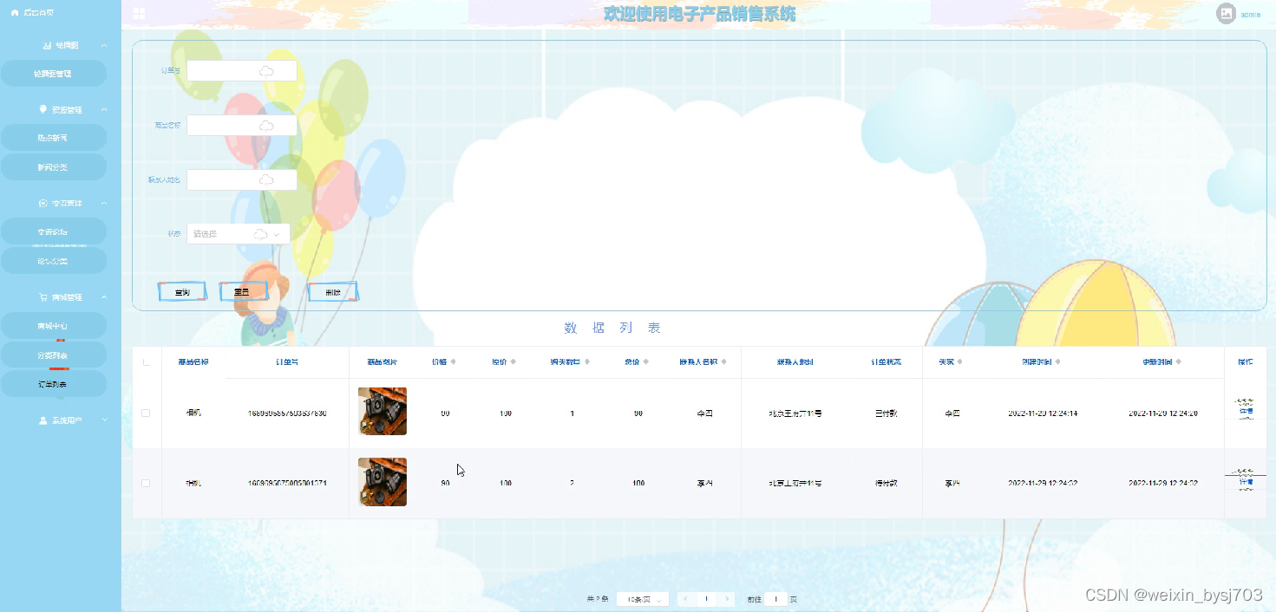
Task: Click the shopping cart icon beside 商城管理
Action: [x=43, y=297]
